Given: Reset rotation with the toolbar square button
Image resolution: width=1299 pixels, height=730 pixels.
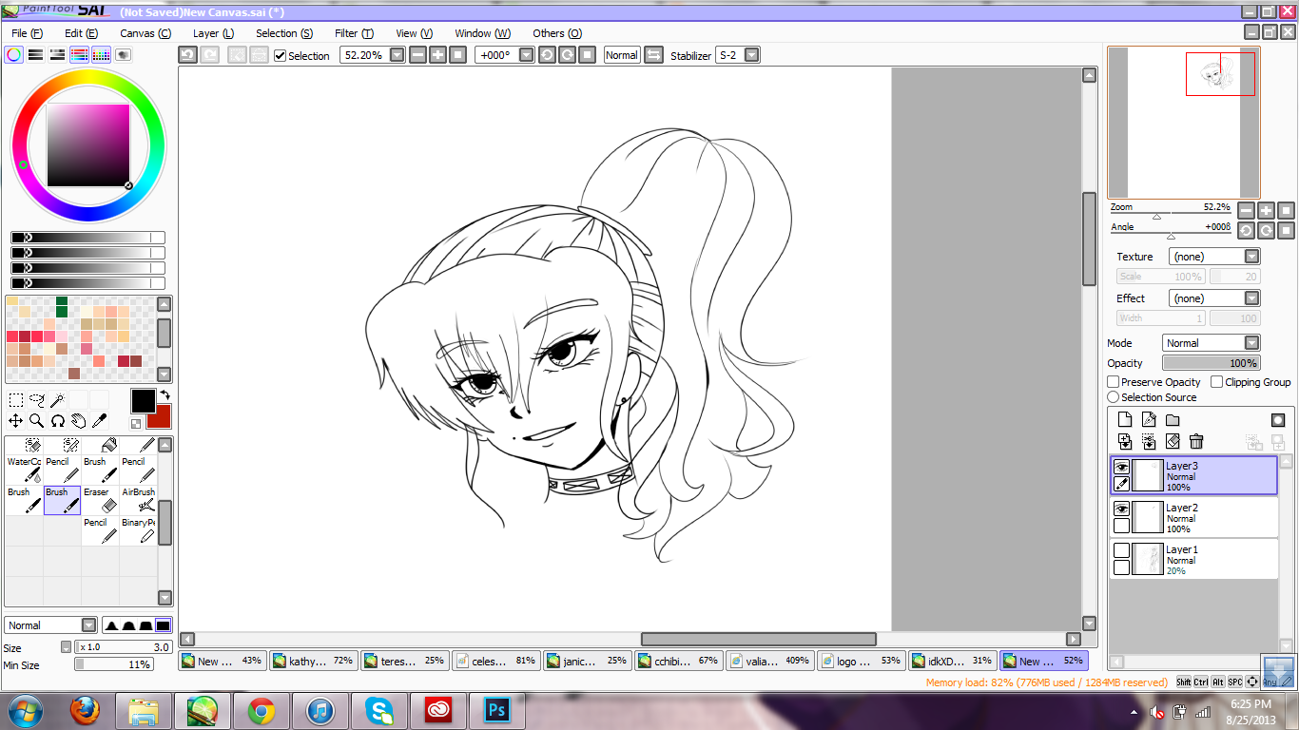Looking at the screenshot, I should coord(588,55).
